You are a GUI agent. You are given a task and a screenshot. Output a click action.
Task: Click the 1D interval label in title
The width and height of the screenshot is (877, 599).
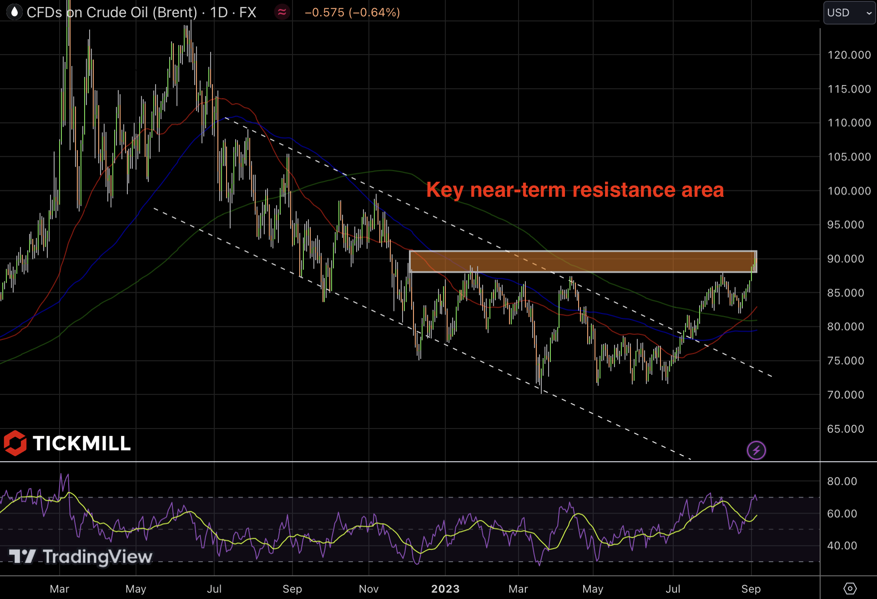[x=219, y=12]
